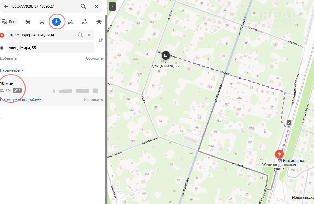Expand the 'Параметры' dropdown
The height and width of the screenshot is (204, 314).
tap(12, 70)
